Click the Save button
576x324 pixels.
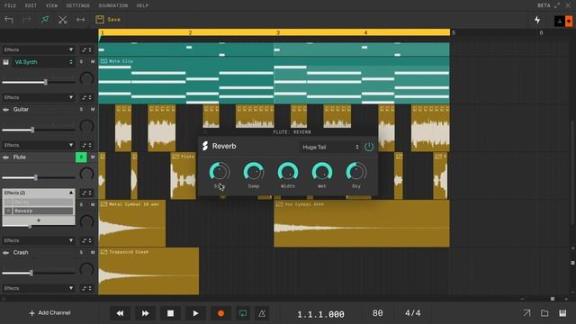coord(108,20)
